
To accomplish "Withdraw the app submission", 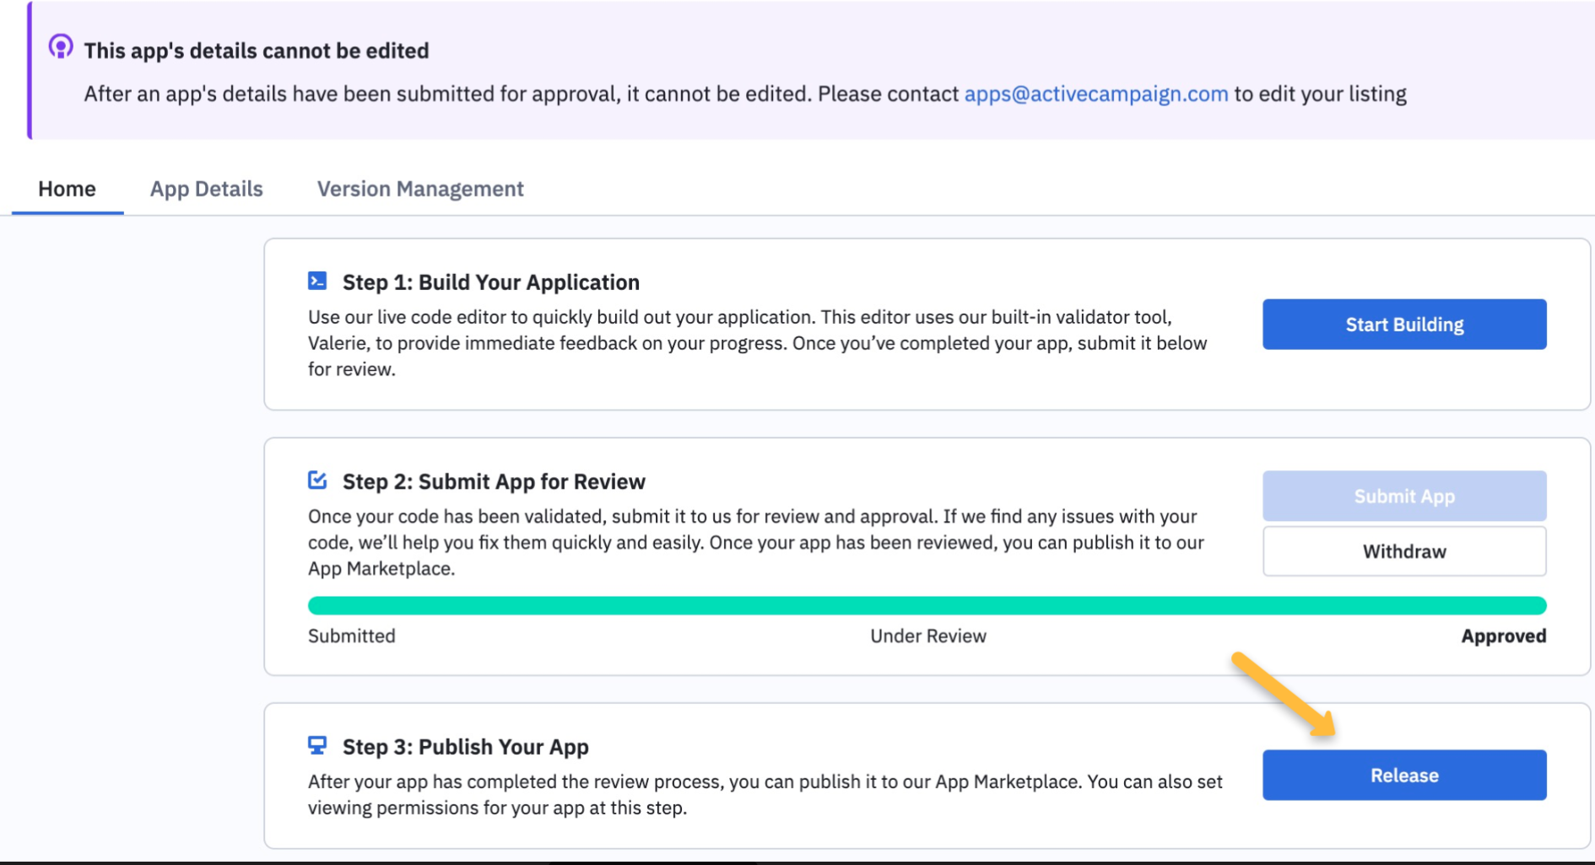I will [x=1404, y=551].
